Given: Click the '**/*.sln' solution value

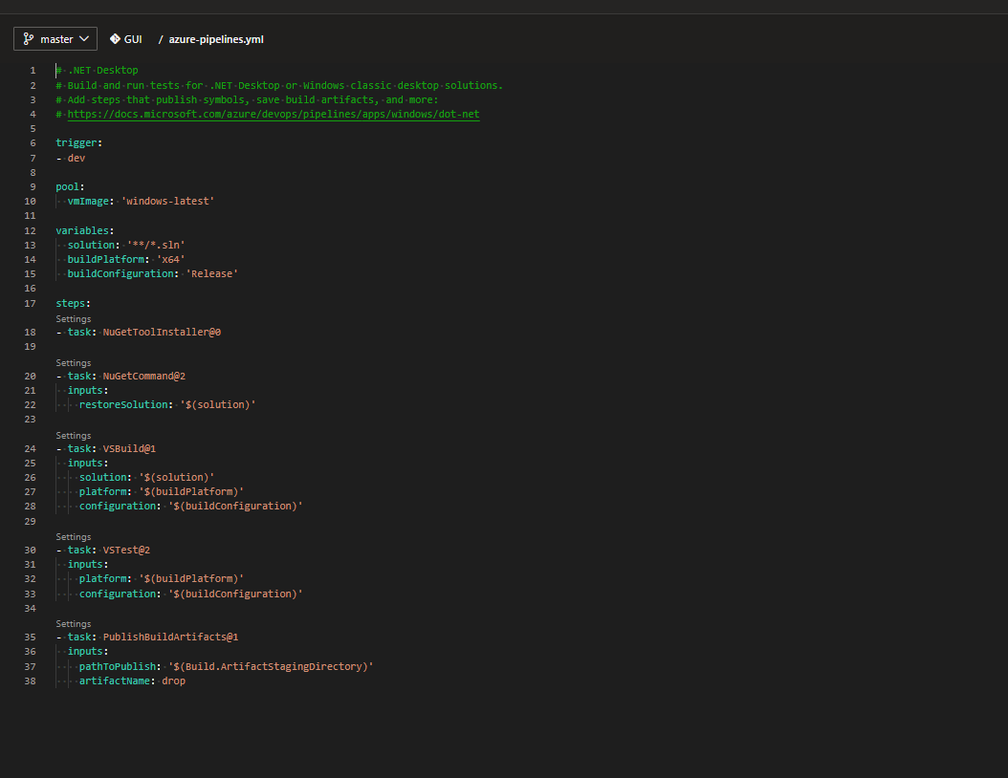Looking at the screenshot, I should (x=156, y=245).
